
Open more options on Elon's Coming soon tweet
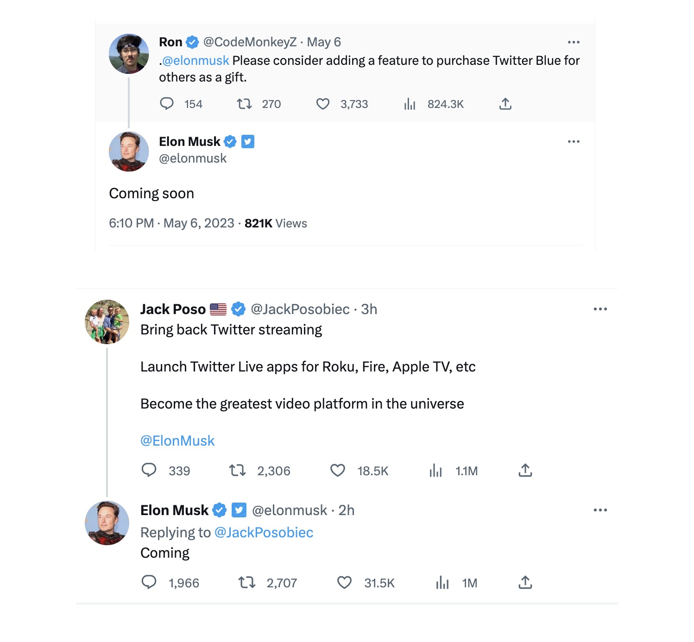pos(574,141)
